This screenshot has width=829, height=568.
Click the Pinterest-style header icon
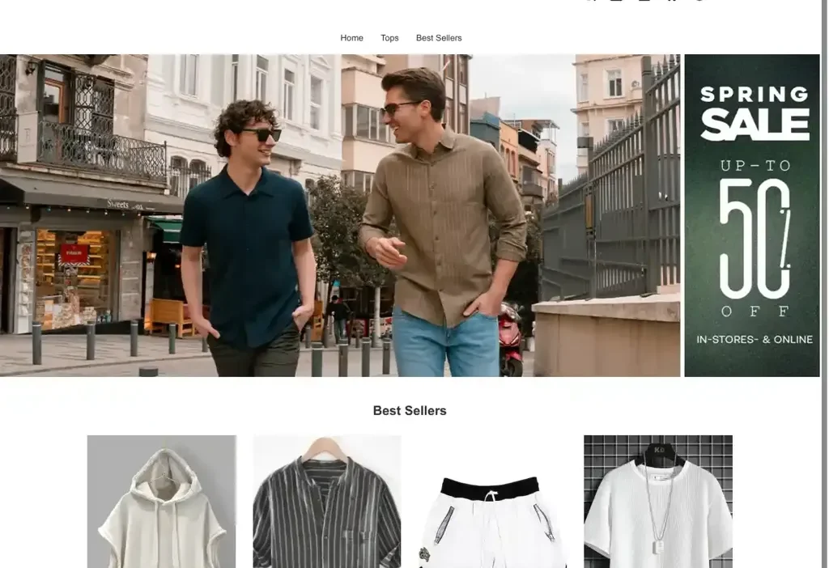pos(670,2)
